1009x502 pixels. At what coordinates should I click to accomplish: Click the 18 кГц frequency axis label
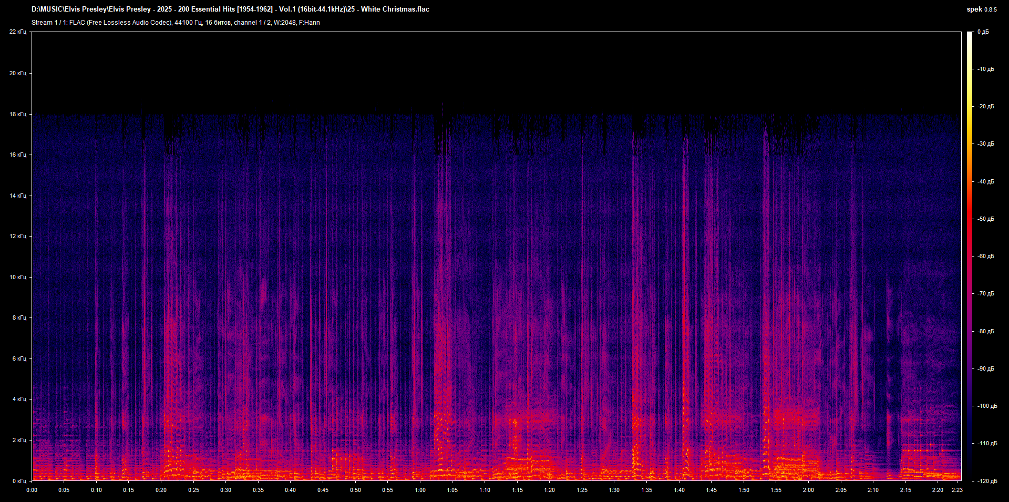(x=17, y=114)
